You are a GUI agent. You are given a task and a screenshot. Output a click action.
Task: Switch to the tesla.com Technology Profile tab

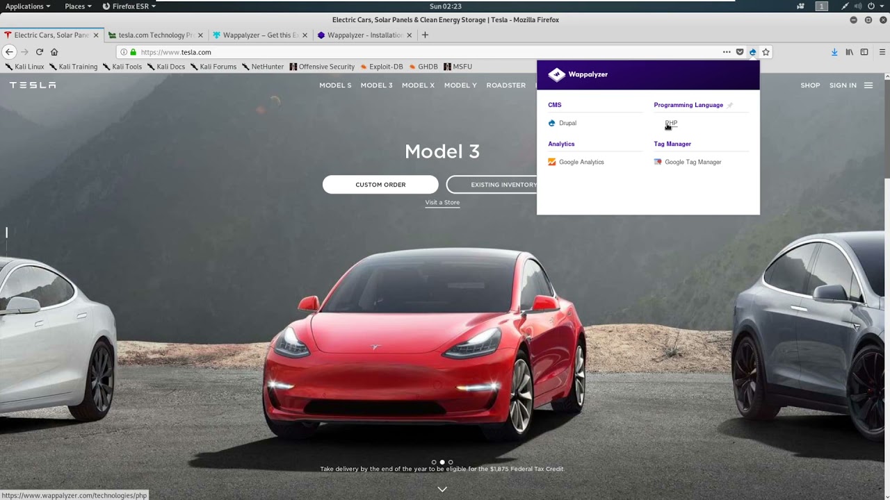click(156, 35)
